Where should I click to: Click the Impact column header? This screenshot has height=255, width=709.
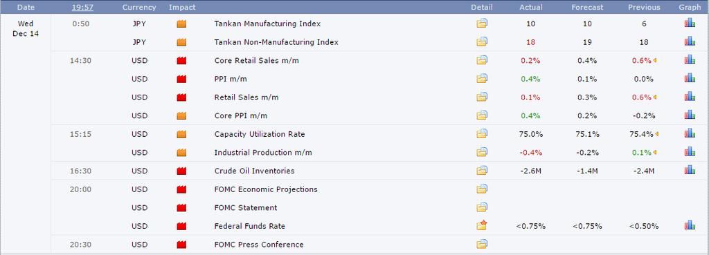[x=182, y=7]
